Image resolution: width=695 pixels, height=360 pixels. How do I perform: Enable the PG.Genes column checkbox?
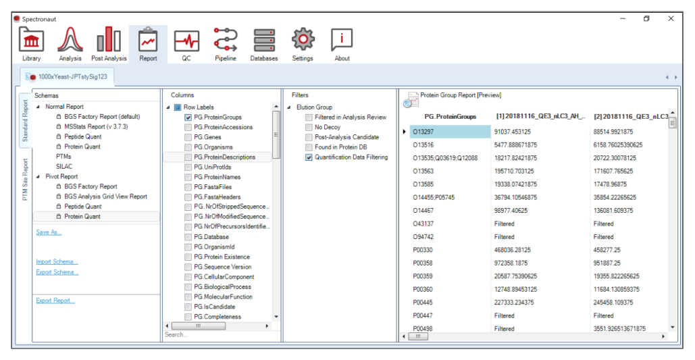click(x=188, y=137)
